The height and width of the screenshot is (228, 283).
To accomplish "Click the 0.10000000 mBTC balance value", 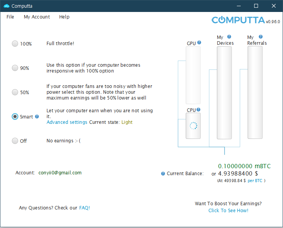I will 245,166.
